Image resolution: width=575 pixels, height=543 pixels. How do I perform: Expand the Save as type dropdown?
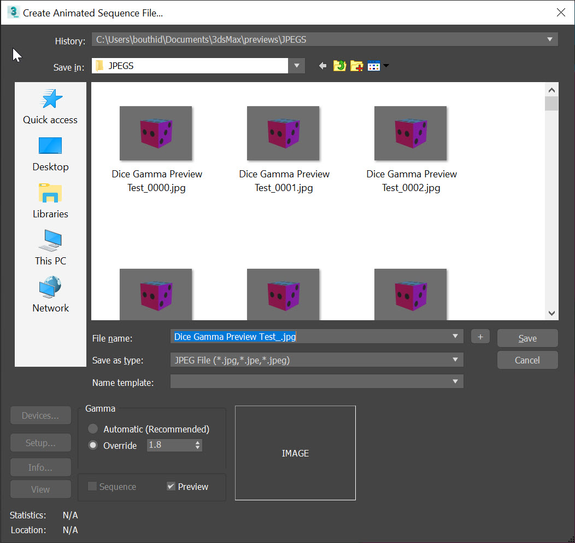454,360
